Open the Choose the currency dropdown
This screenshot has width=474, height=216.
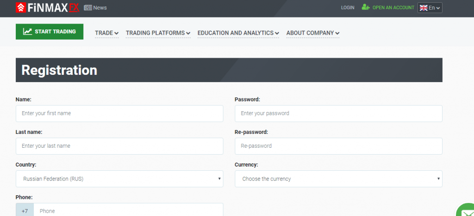(x=338, y=179)
